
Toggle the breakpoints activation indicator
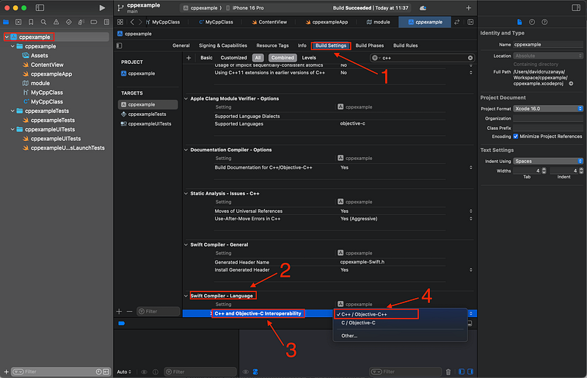point(122,323)
